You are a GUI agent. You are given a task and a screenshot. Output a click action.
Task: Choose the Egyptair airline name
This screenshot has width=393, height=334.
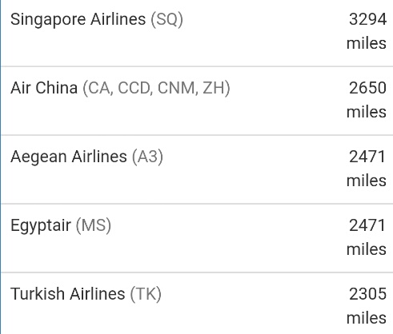(x=41, y=226)
